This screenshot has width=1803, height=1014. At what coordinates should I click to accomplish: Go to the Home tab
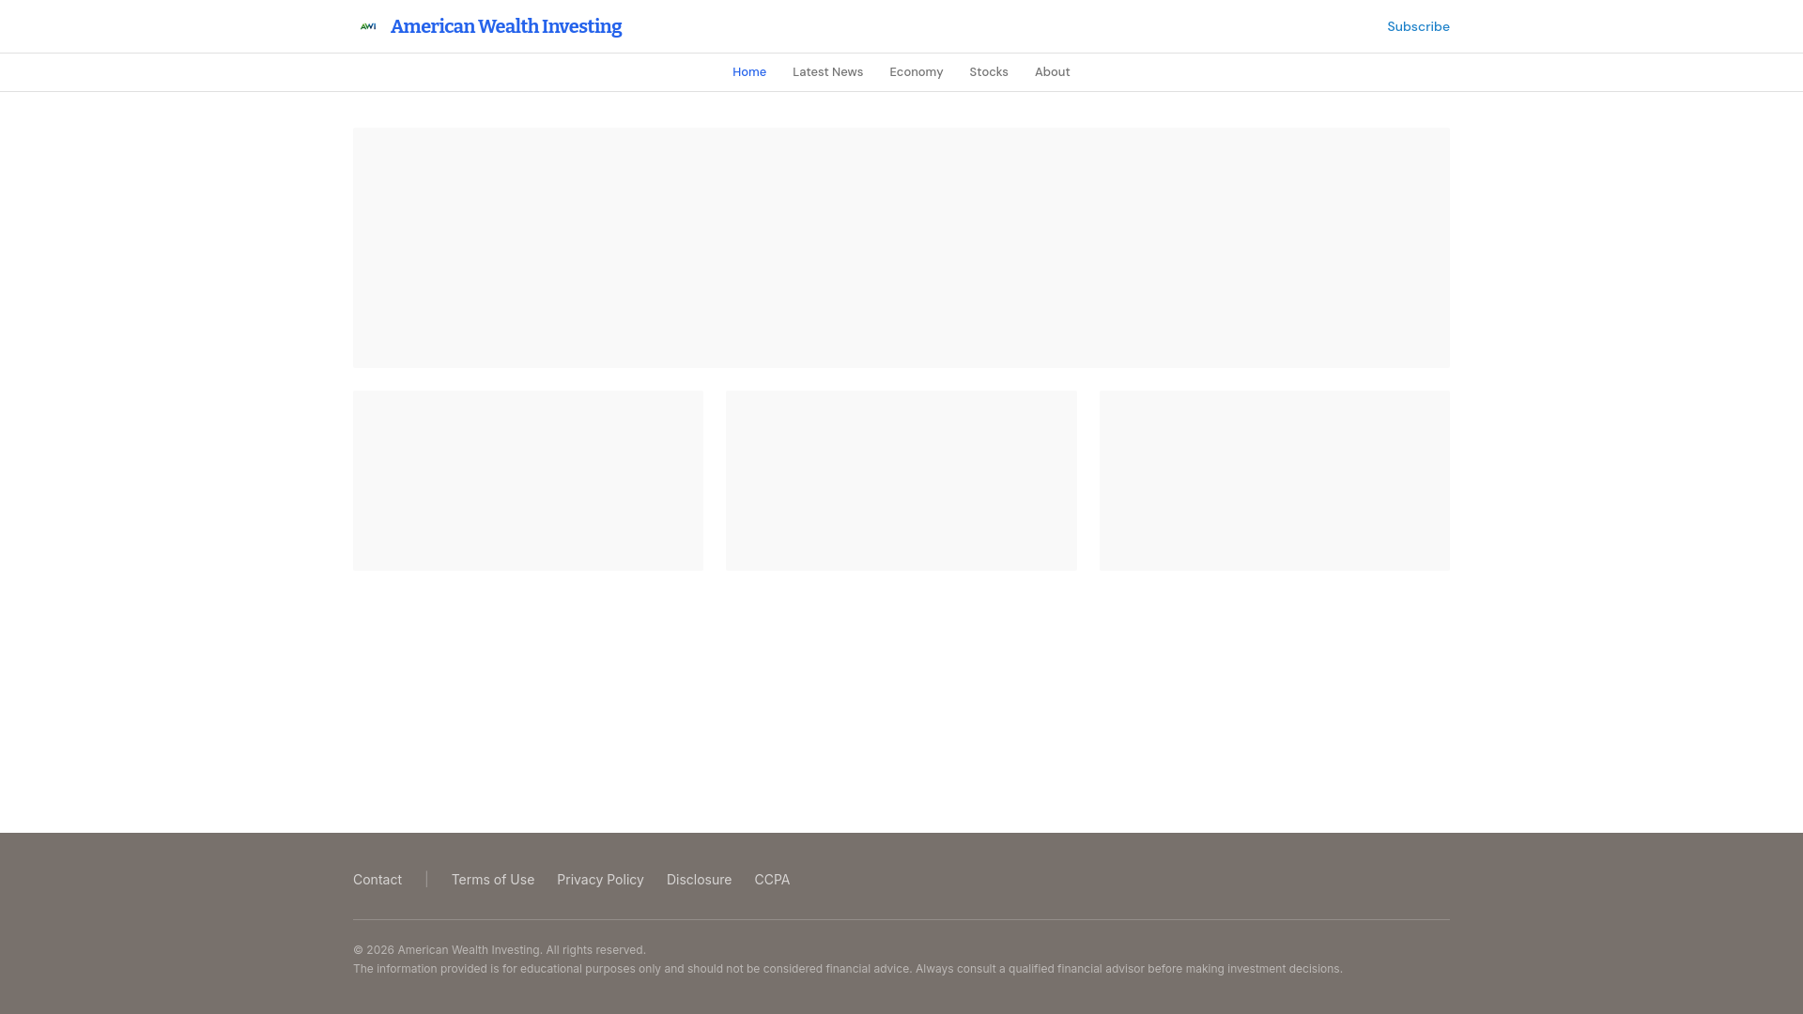(x=749, y=72)
